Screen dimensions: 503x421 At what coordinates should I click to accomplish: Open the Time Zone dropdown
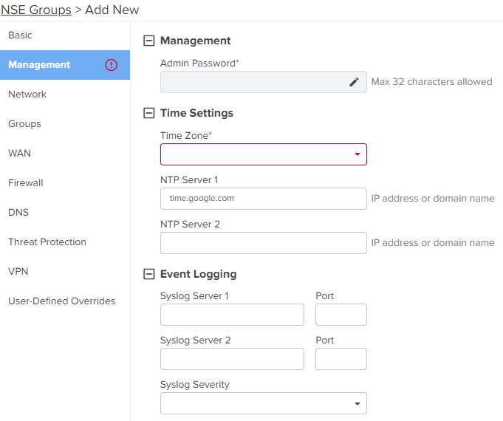(x=264, y=154)
